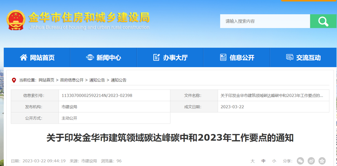The width and height of the screenshot is (337, 166).
Task: Click the home icon beside 网站首页
Action: pyautogui.click(x=24, y=57)
